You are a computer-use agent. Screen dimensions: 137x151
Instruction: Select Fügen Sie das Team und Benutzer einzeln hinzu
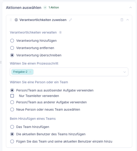12,142
